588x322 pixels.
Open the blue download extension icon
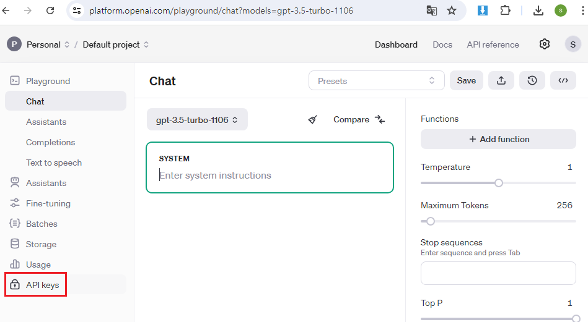point(483,11)
